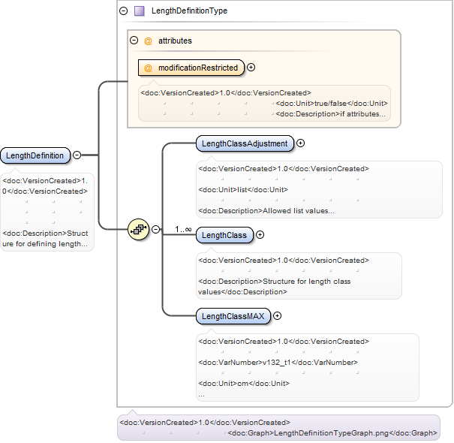This screenshot has width=454, height=443.
Task: Click VersionCreated text under LengthClass
Action: (284, 261)
